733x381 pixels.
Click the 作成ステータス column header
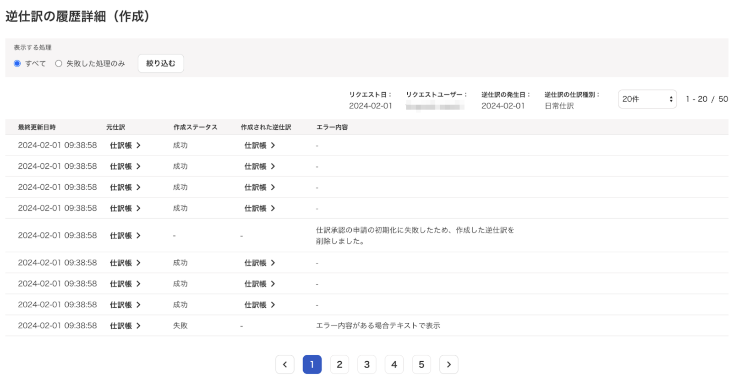(x=195, y=127)
